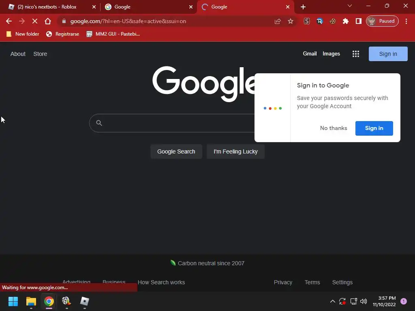Open the volume control
This screenshot has height=311, width=415.
[364, 301]
